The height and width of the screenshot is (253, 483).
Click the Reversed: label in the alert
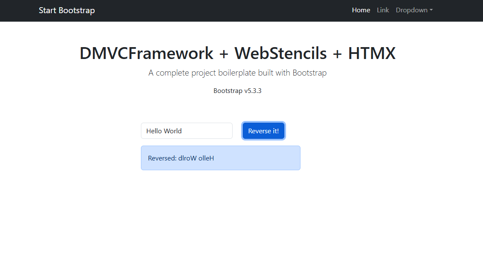click(162, 158)
